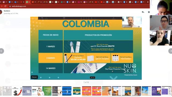This screenshot has width=172, height=97.
Task: Click the Nu Skin logo on the slide
Action: (x=130, y=68)
